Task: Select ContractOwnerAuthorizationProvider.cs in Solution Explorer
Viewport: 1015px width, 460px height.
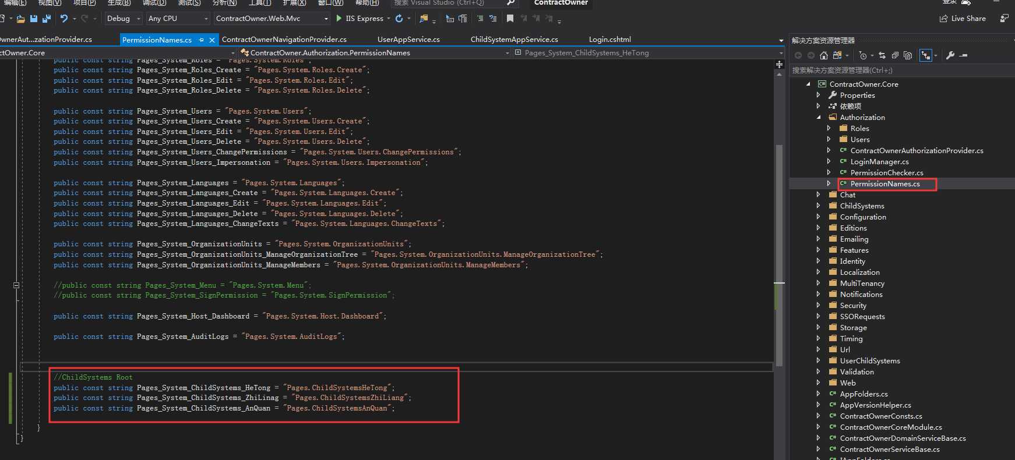Action: coord(917,151)
